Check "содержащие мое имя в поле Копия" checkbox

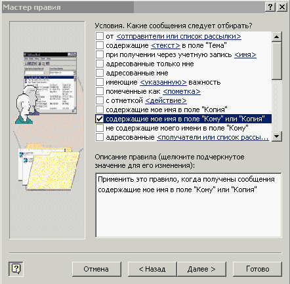(100, 110)
